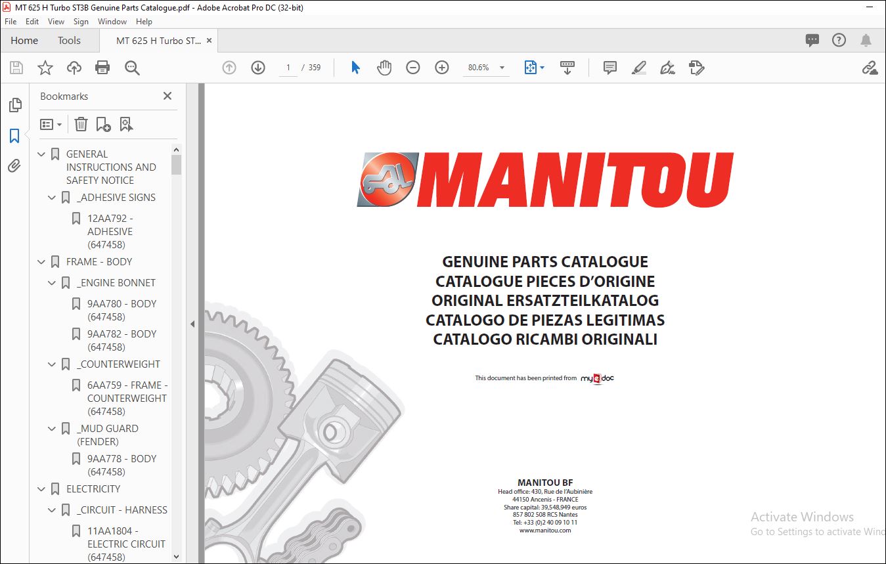This screenshot has width=886, height=564.
Task: Collapse the GENERAL INSTRUCTIONS AND SAFETY NOTICE bookmark
Action: pos(42,154)
